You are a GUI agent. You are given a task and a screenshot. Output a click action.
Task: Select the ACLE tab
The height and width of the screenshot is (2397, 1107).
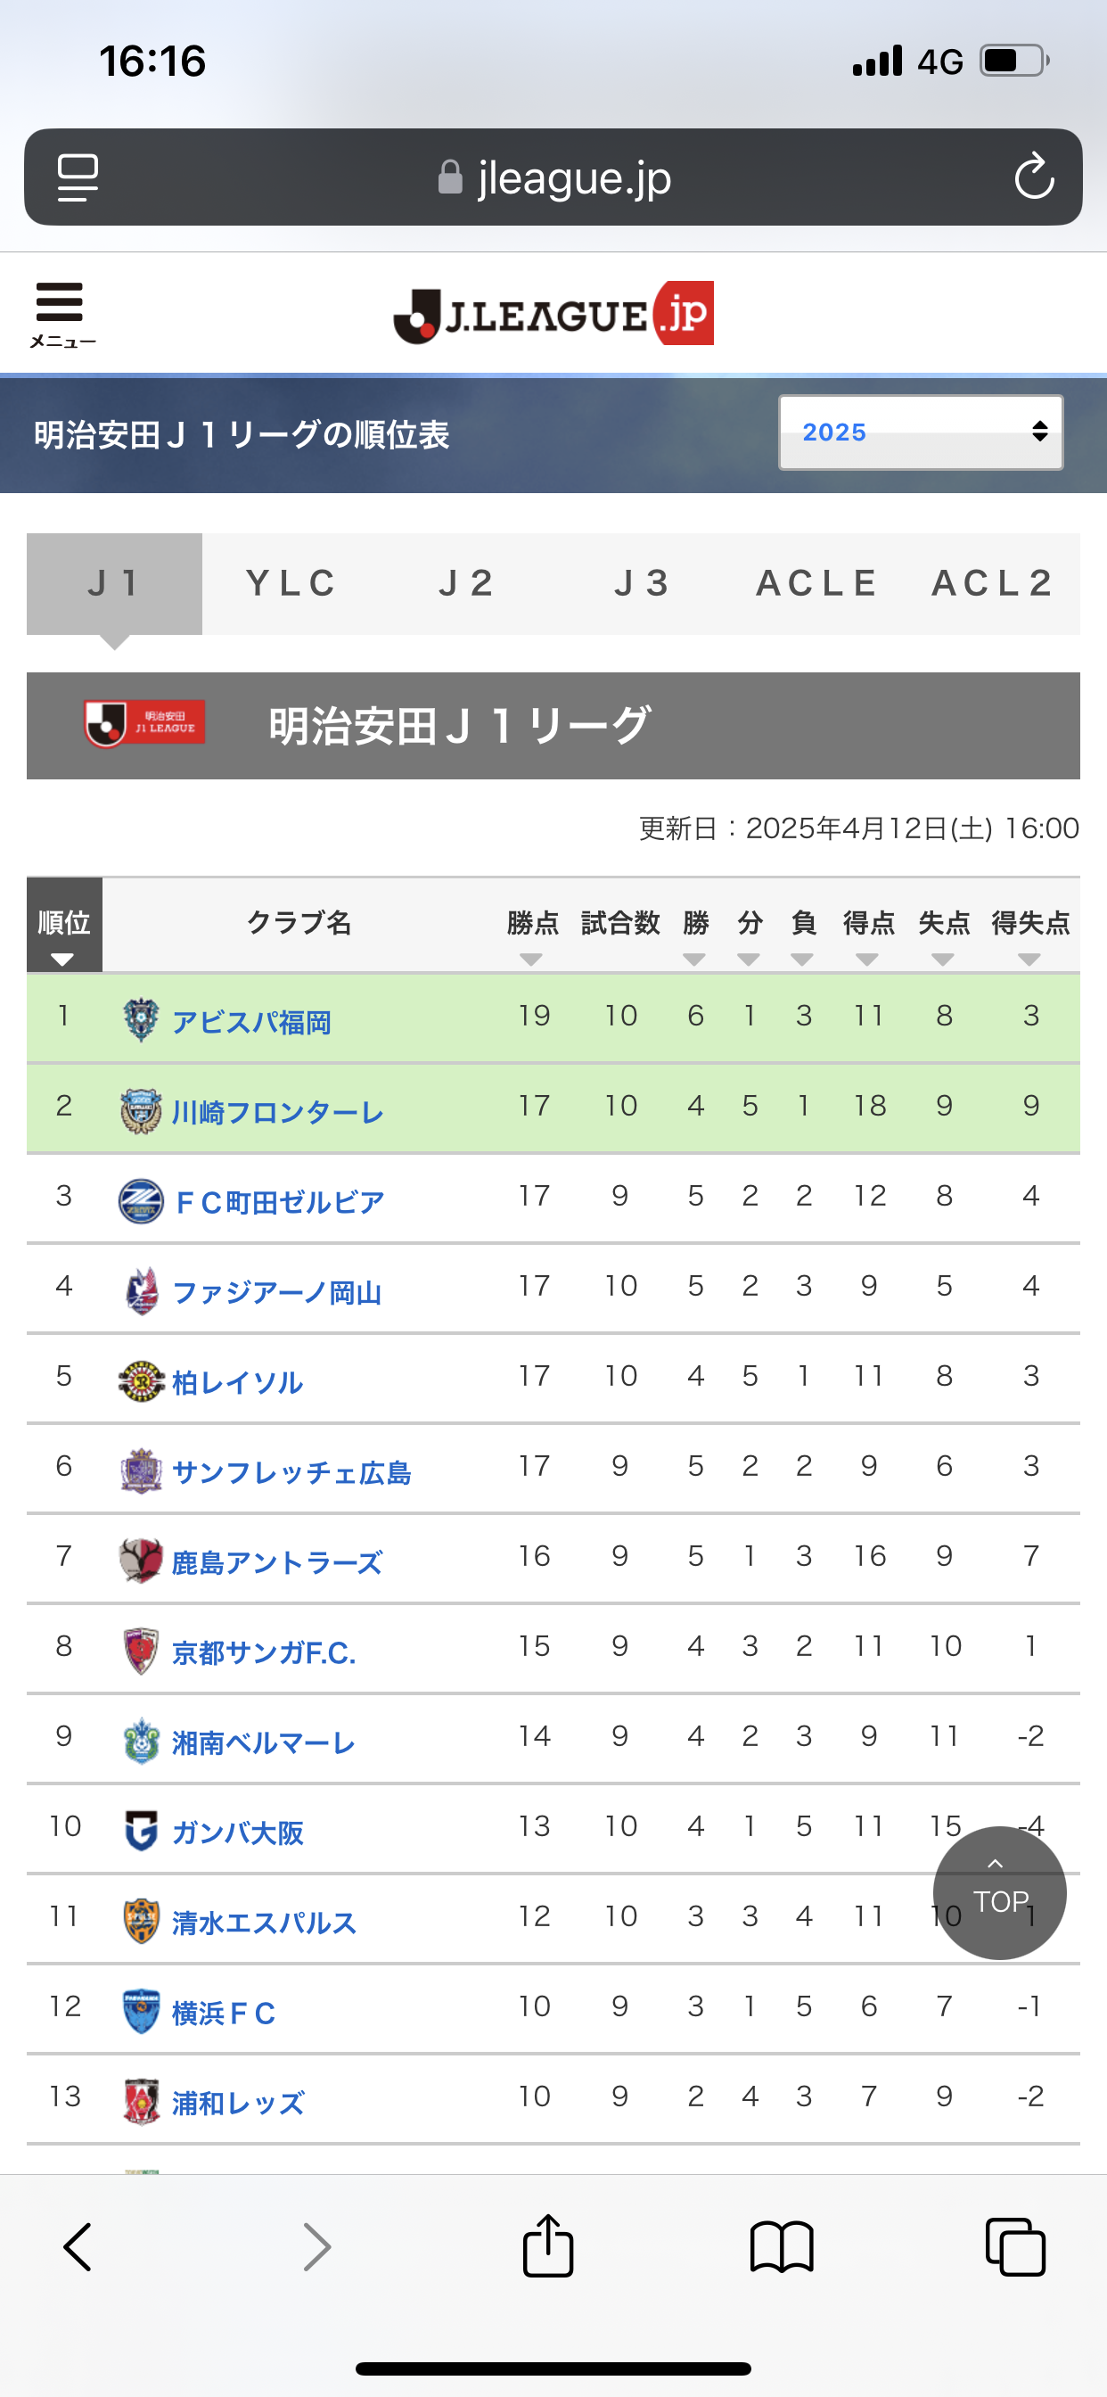tap(816, 583)
